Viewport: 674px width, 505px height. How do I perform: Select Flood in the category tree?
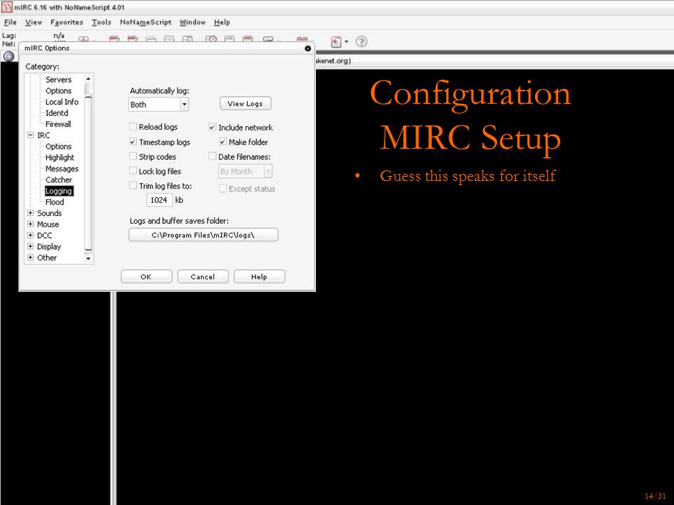[x=55, y=202]
